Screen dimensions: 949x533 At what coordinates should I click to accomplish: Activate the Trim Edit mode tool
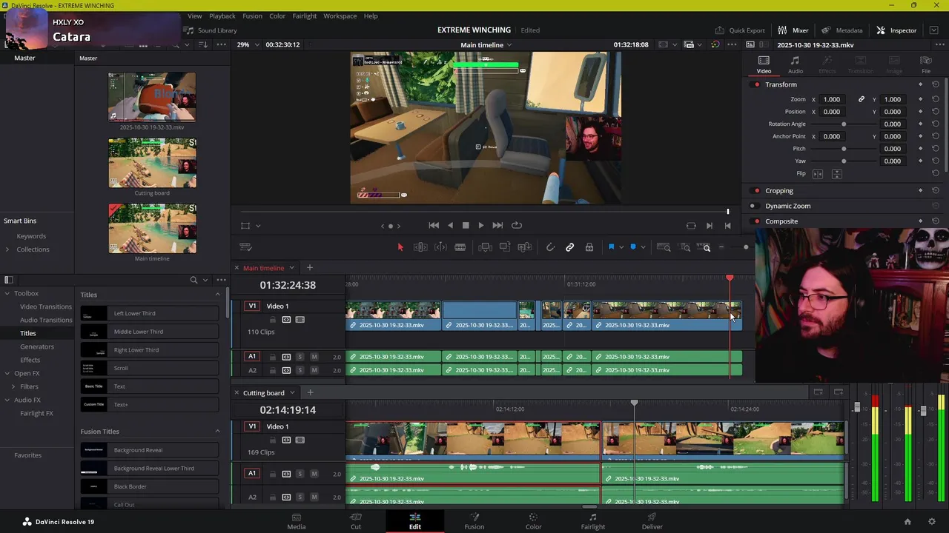coord(420,247)
